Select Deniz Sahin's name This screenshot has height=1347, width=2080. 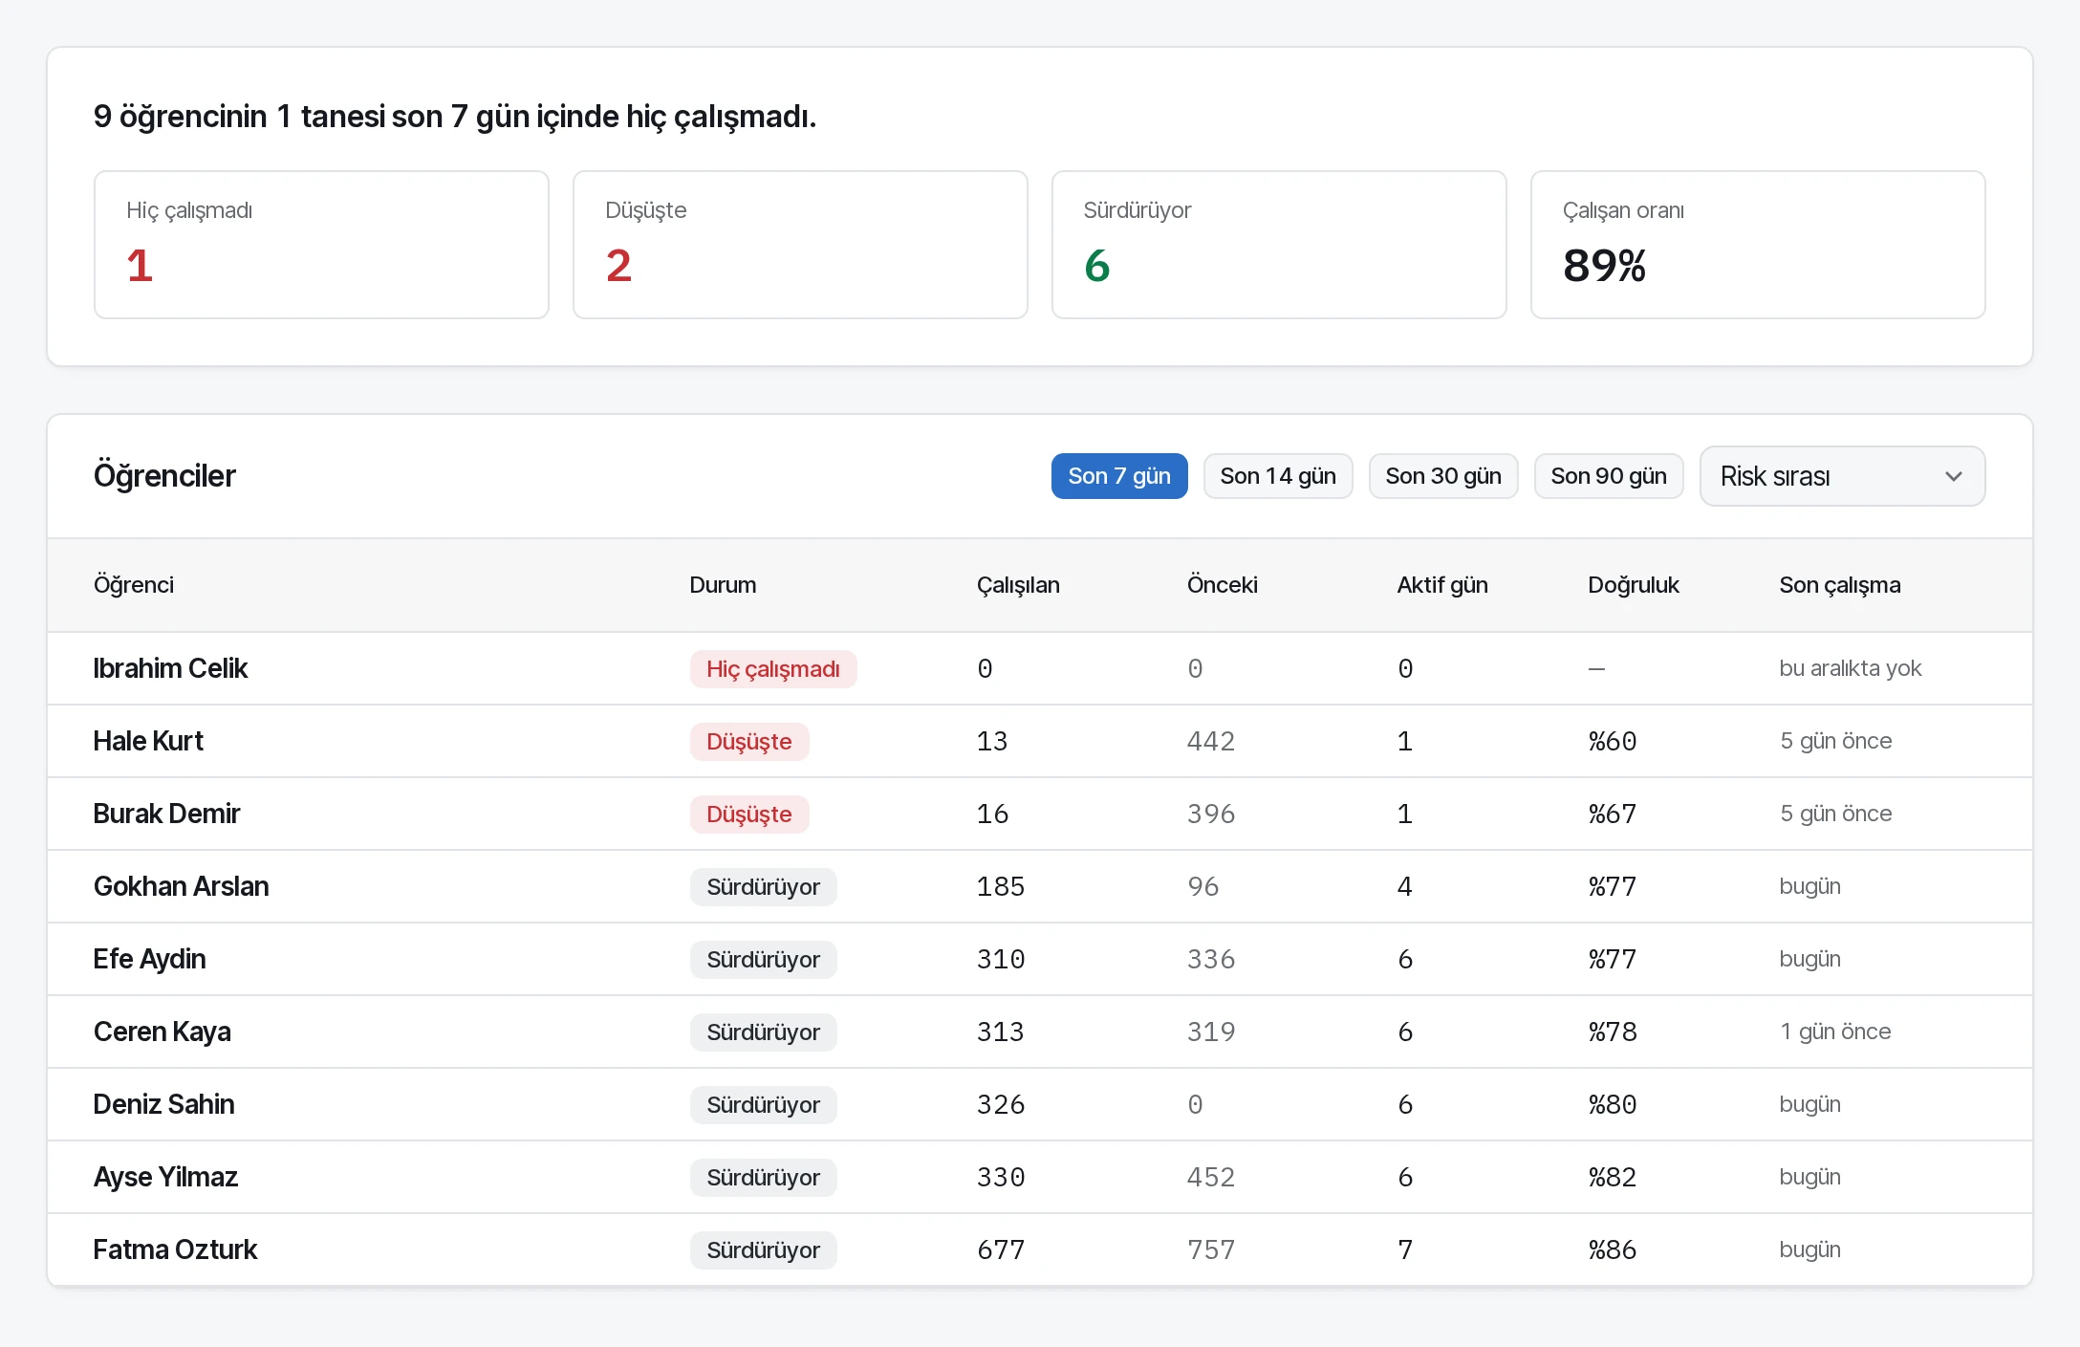point(163,1104)
